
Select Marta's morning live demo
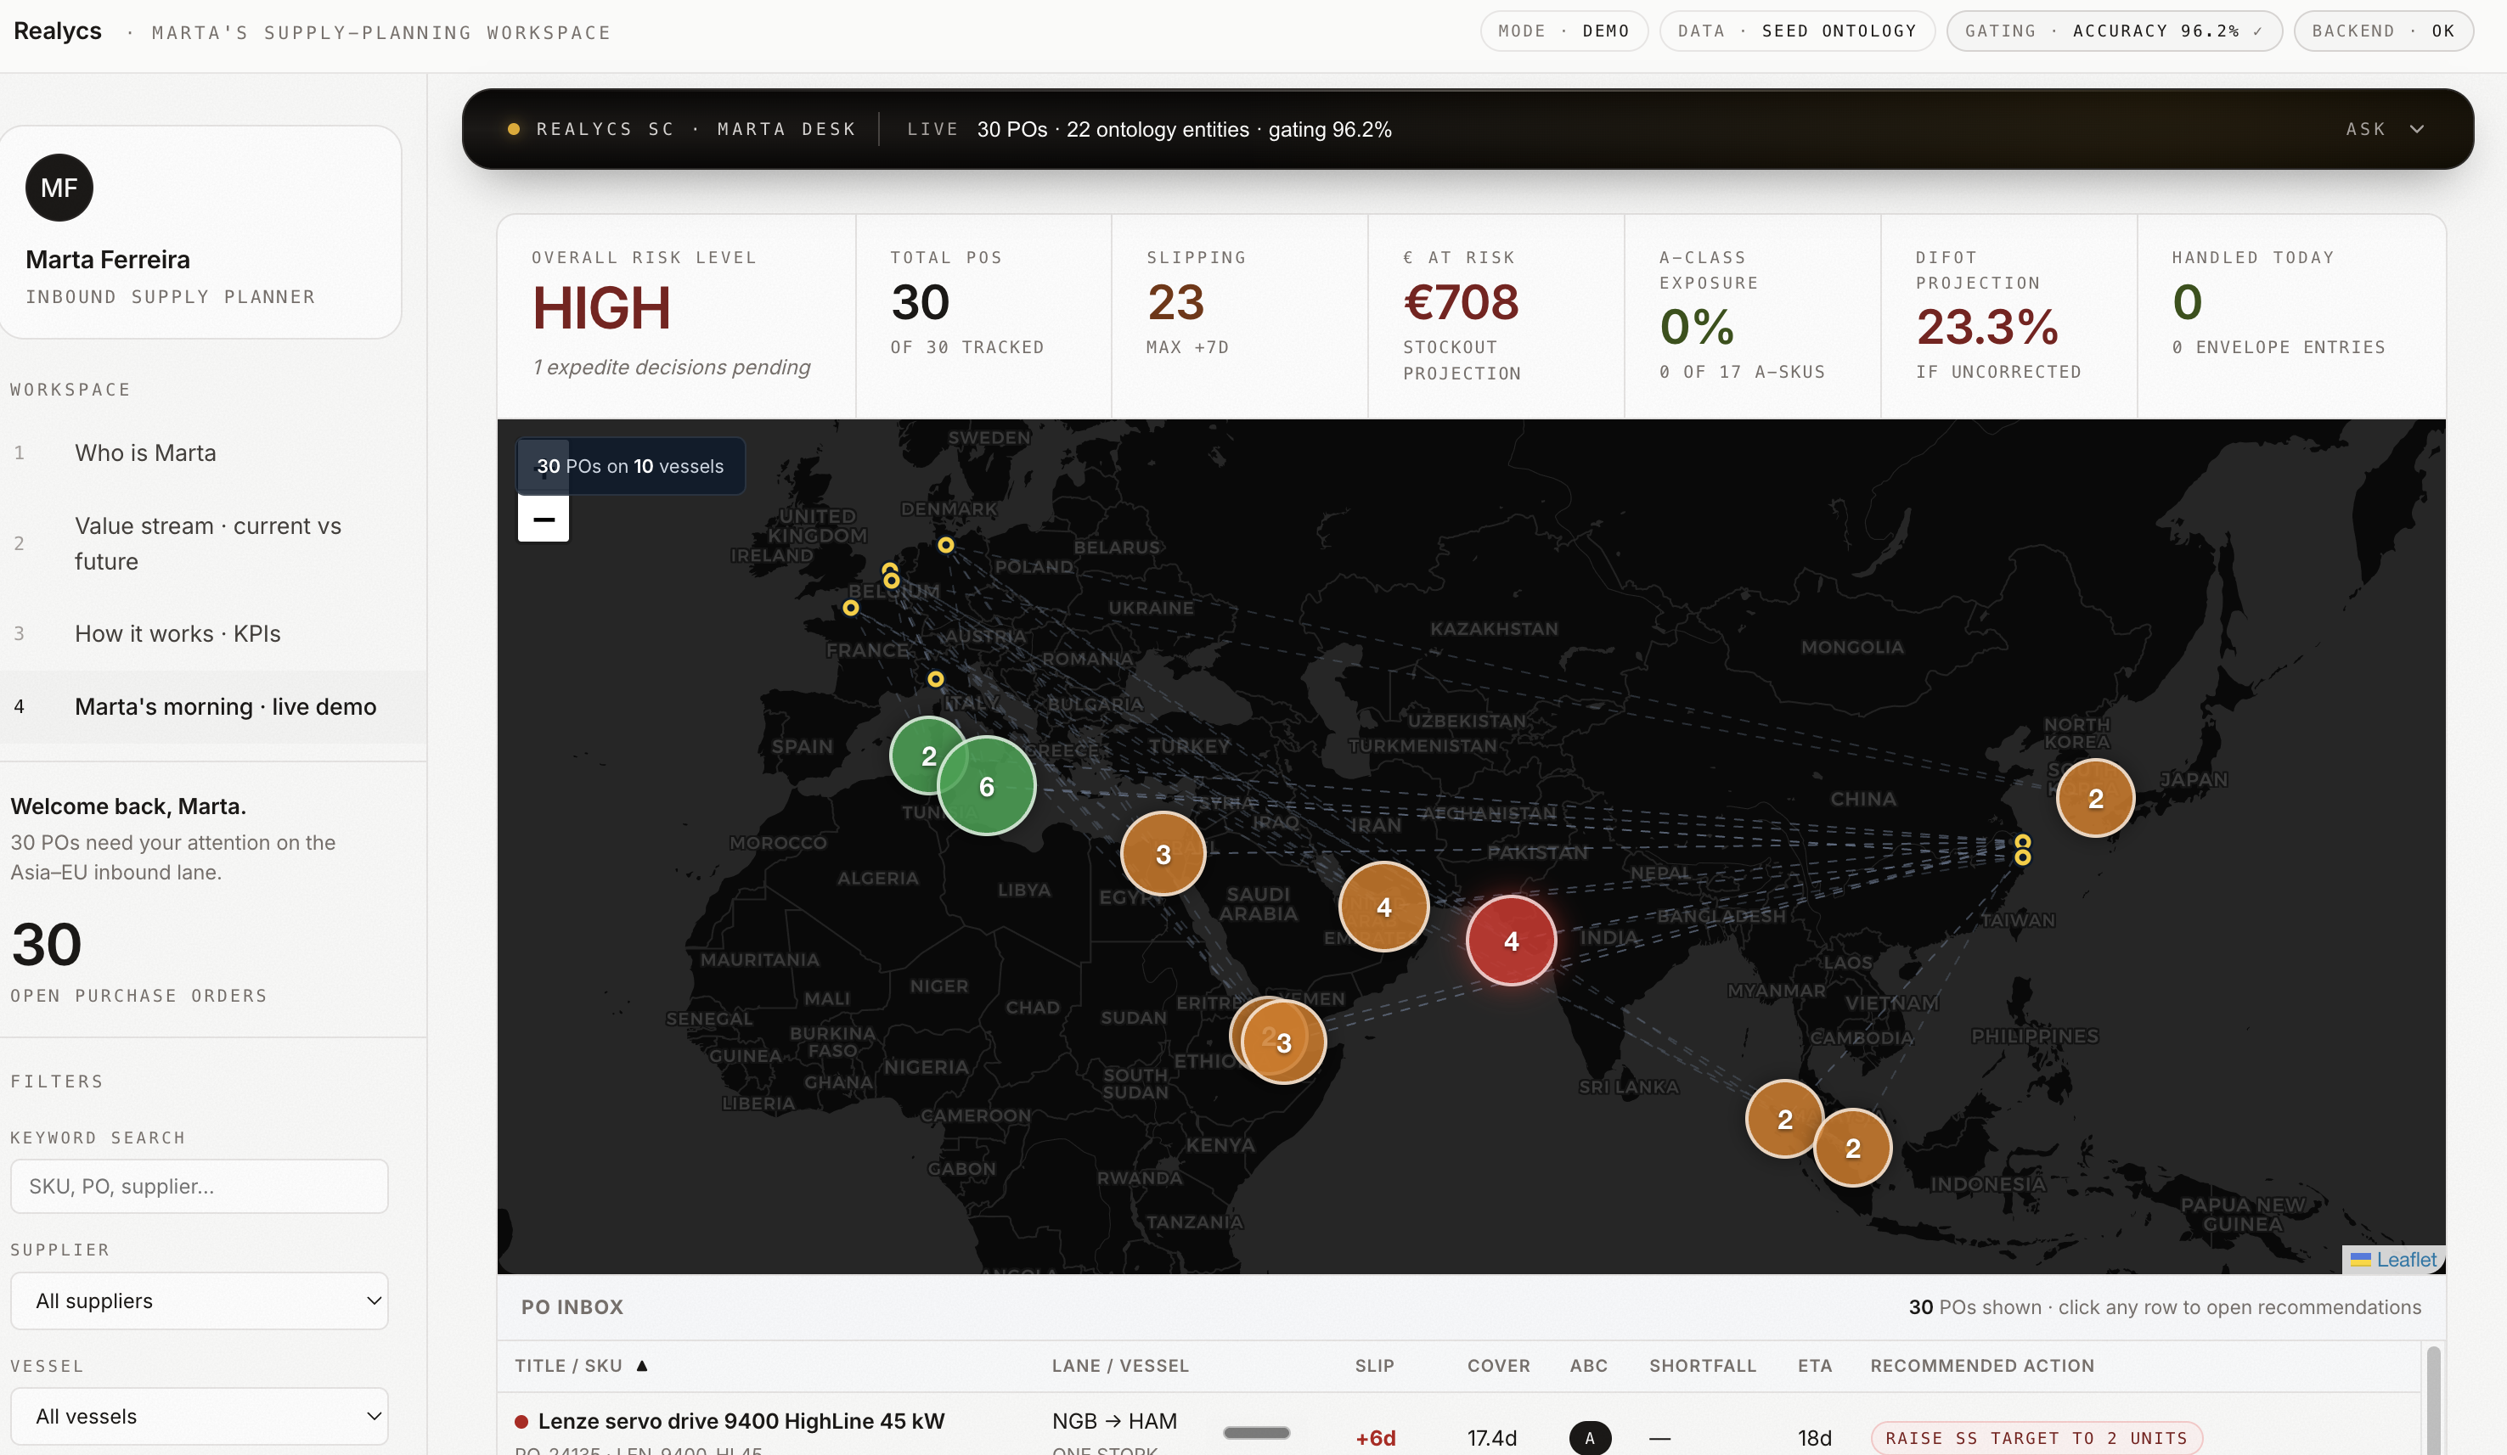pyautogui.click(x=213, y=707)
